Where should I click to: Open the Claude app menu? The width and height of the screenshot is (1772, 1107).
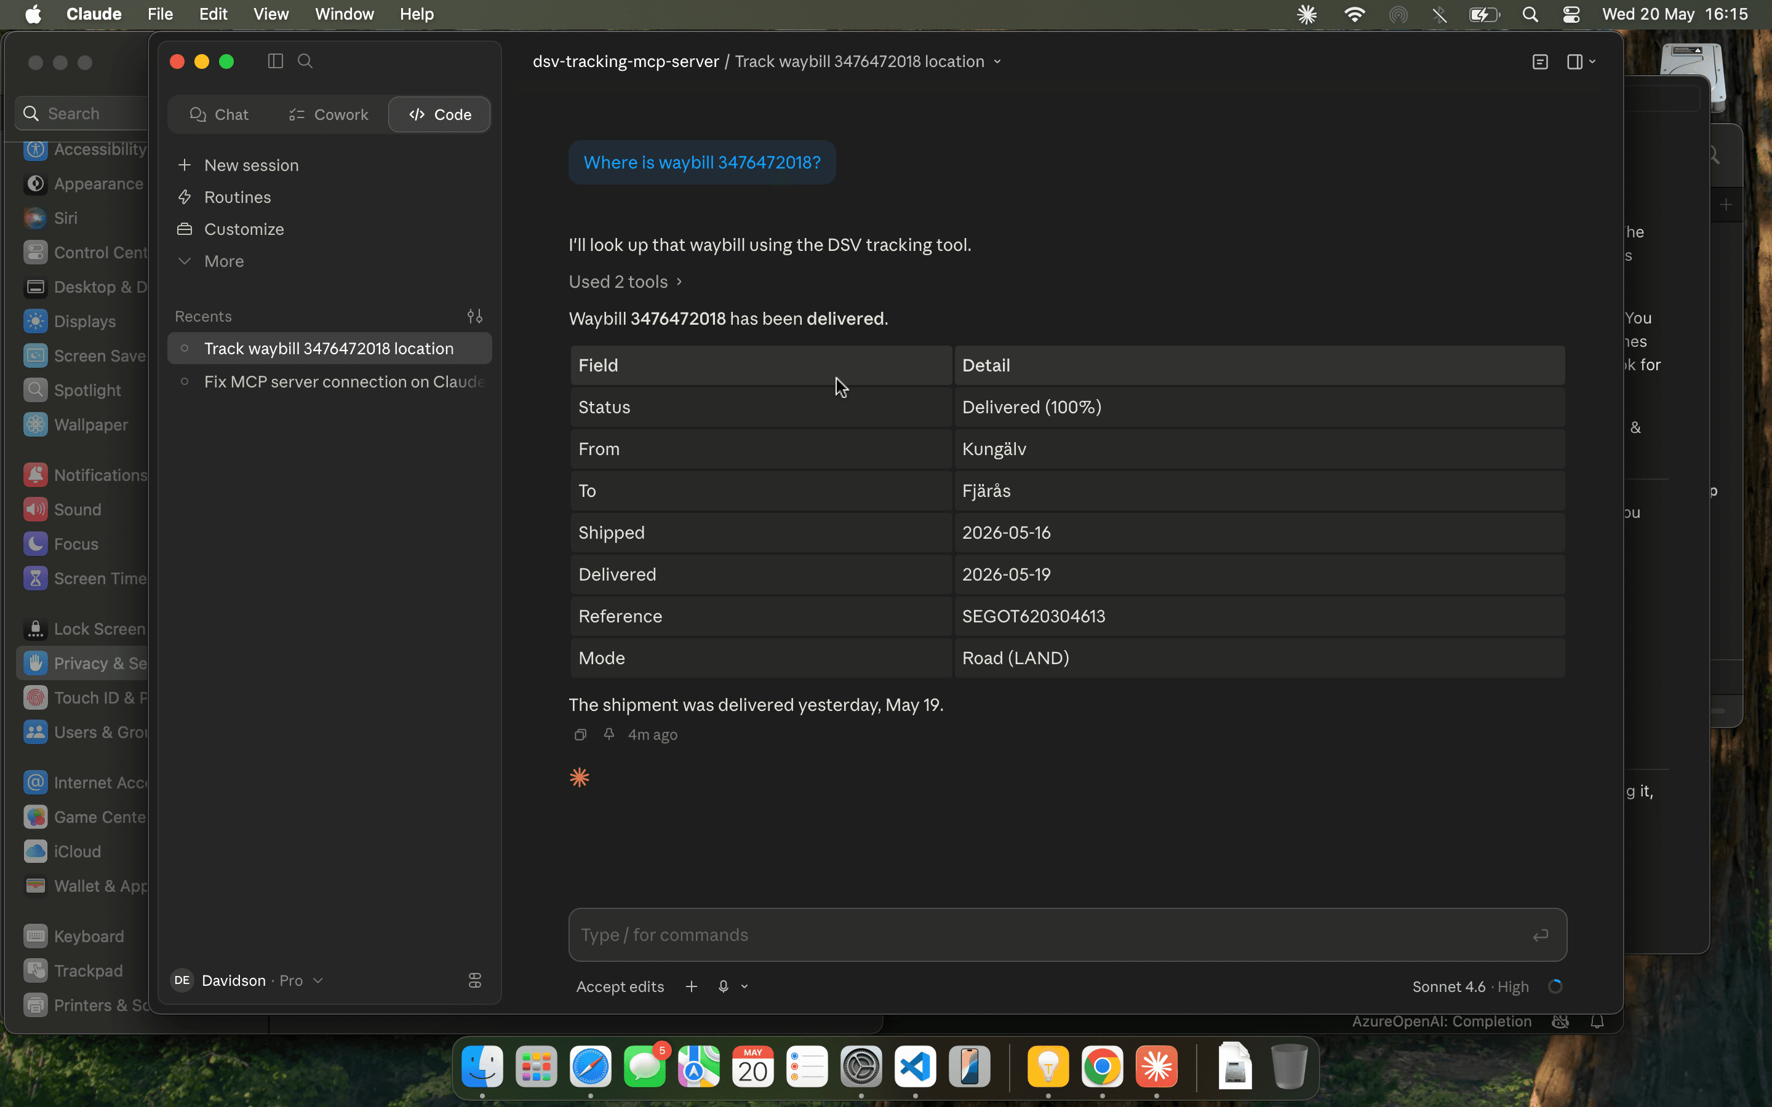click(94, 14)
